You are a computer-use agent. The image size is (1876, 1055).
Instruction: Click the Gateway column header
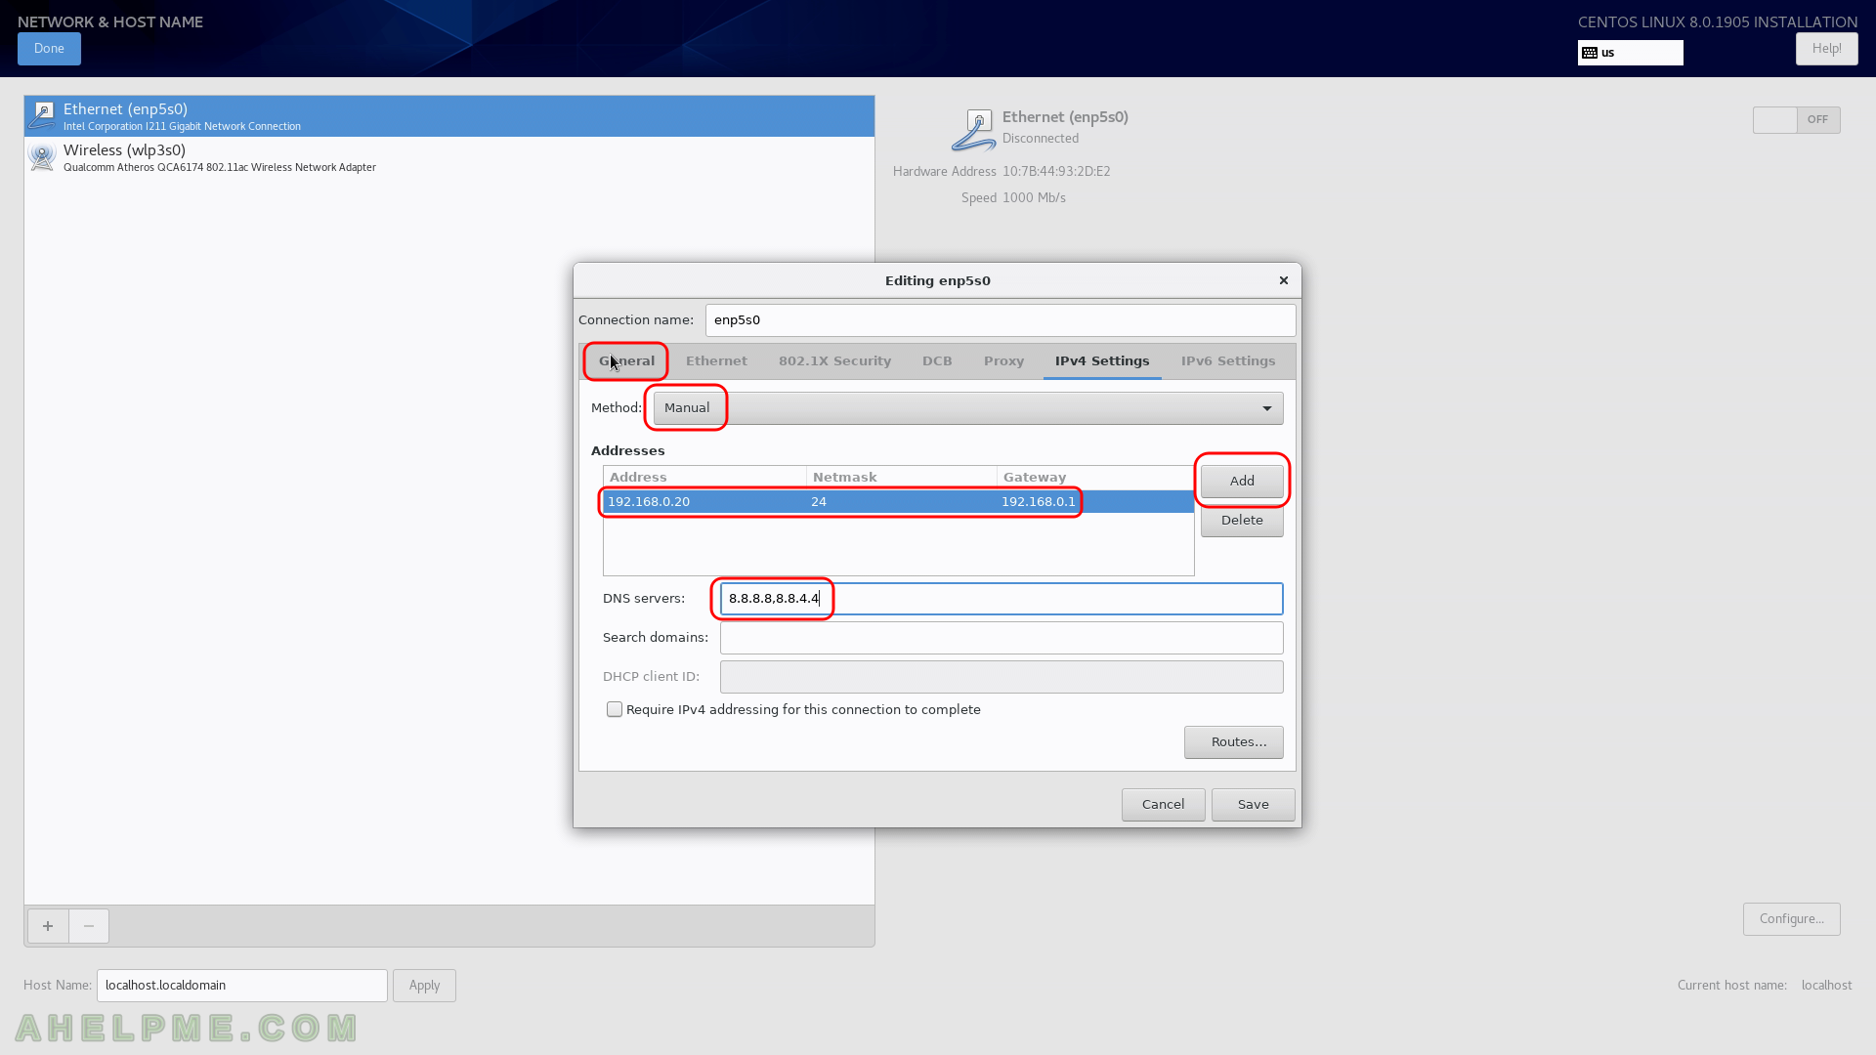(x=1094, y=478)
